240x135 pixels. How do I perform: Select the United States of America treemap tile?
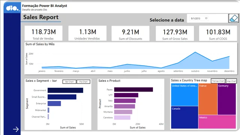coord(184,94)
